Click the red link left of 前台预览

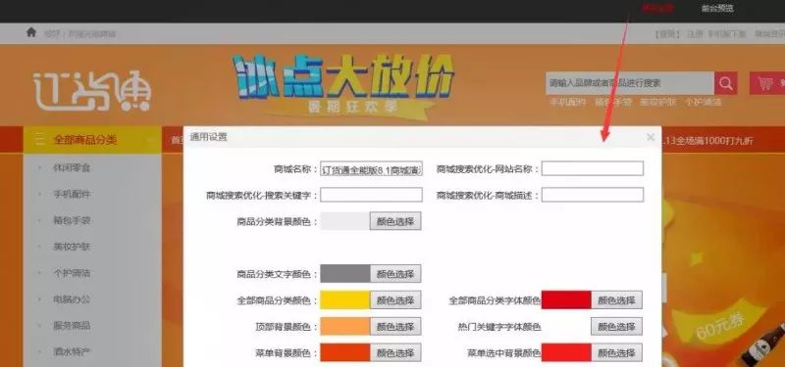(x=657, y=9)
